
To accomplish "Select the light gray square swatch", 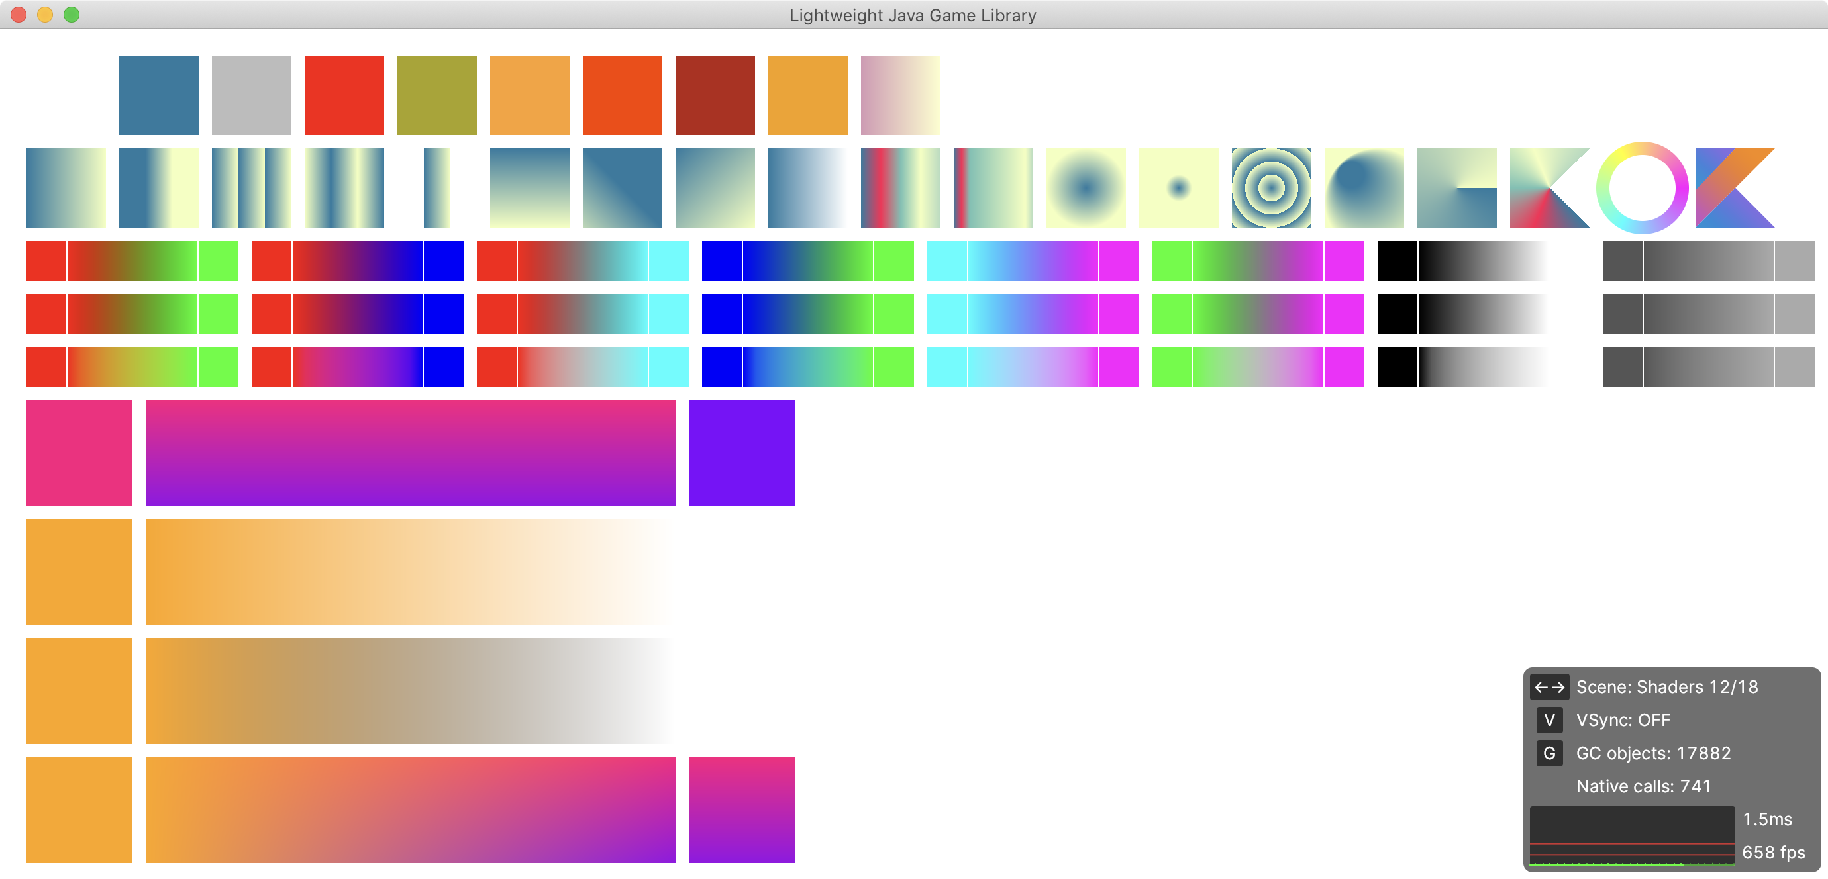I will click(251, 95).
